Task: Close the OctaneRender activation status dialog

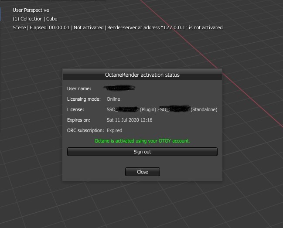Action: click(x=143, y=172)
